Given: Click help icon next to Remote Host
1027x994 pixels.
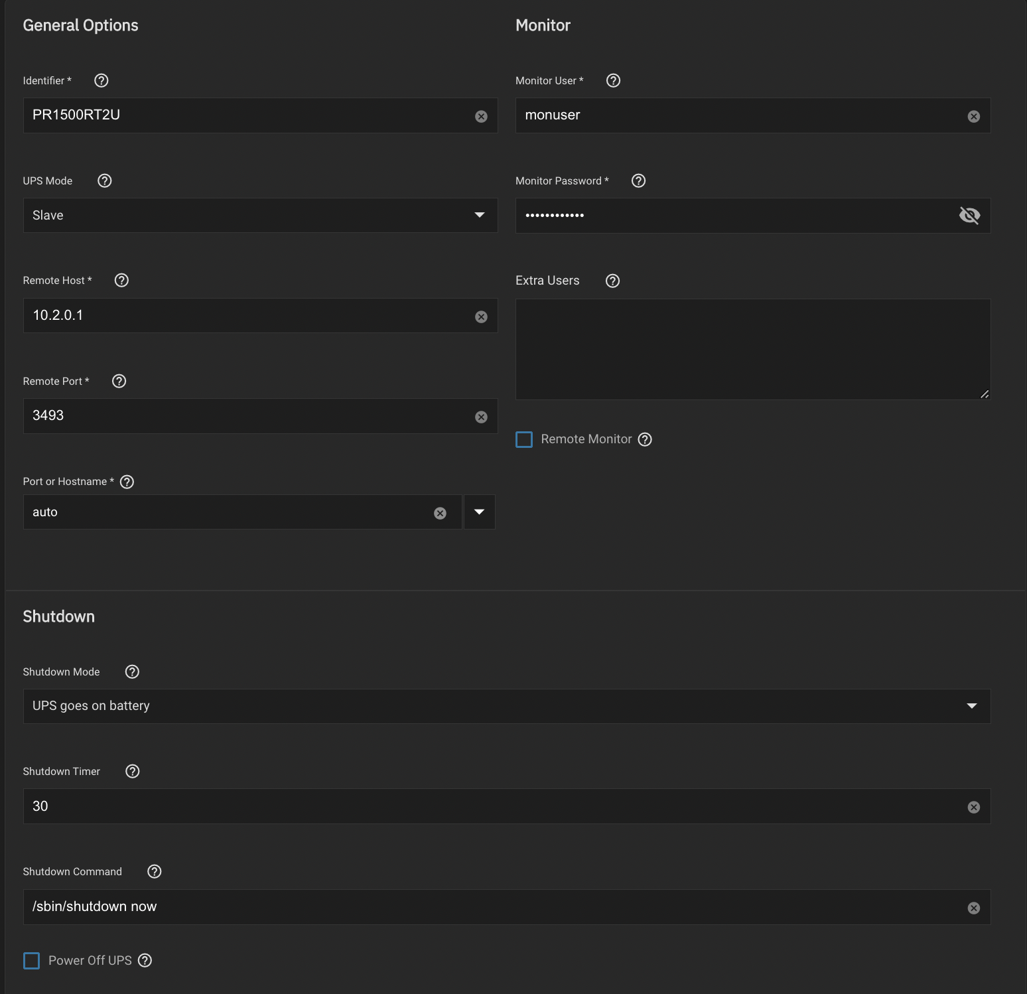Looking at the screenshot, I should tap(121, 280).
